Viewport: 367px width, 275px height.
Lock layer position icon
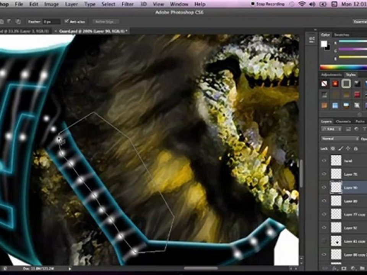pos(348,149)
